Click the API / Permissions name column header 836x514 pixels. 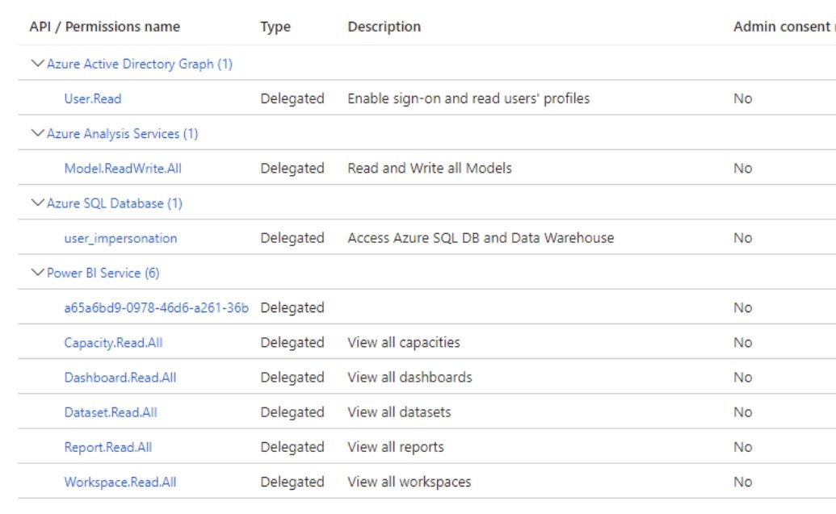105,27
